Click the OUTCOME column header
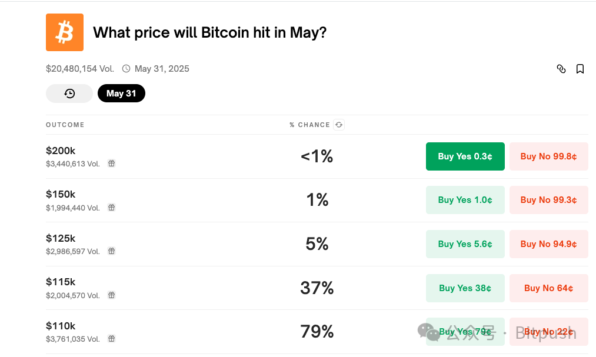Screen dimensions: 596x357 tap(65, 125)
